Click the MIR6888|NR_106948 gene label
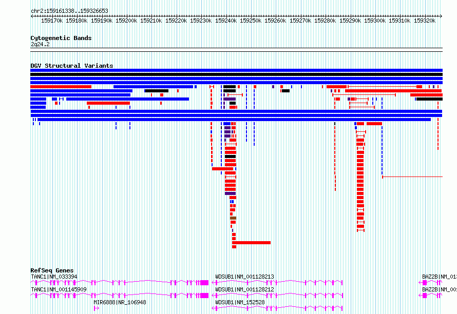 click(120, 302)
